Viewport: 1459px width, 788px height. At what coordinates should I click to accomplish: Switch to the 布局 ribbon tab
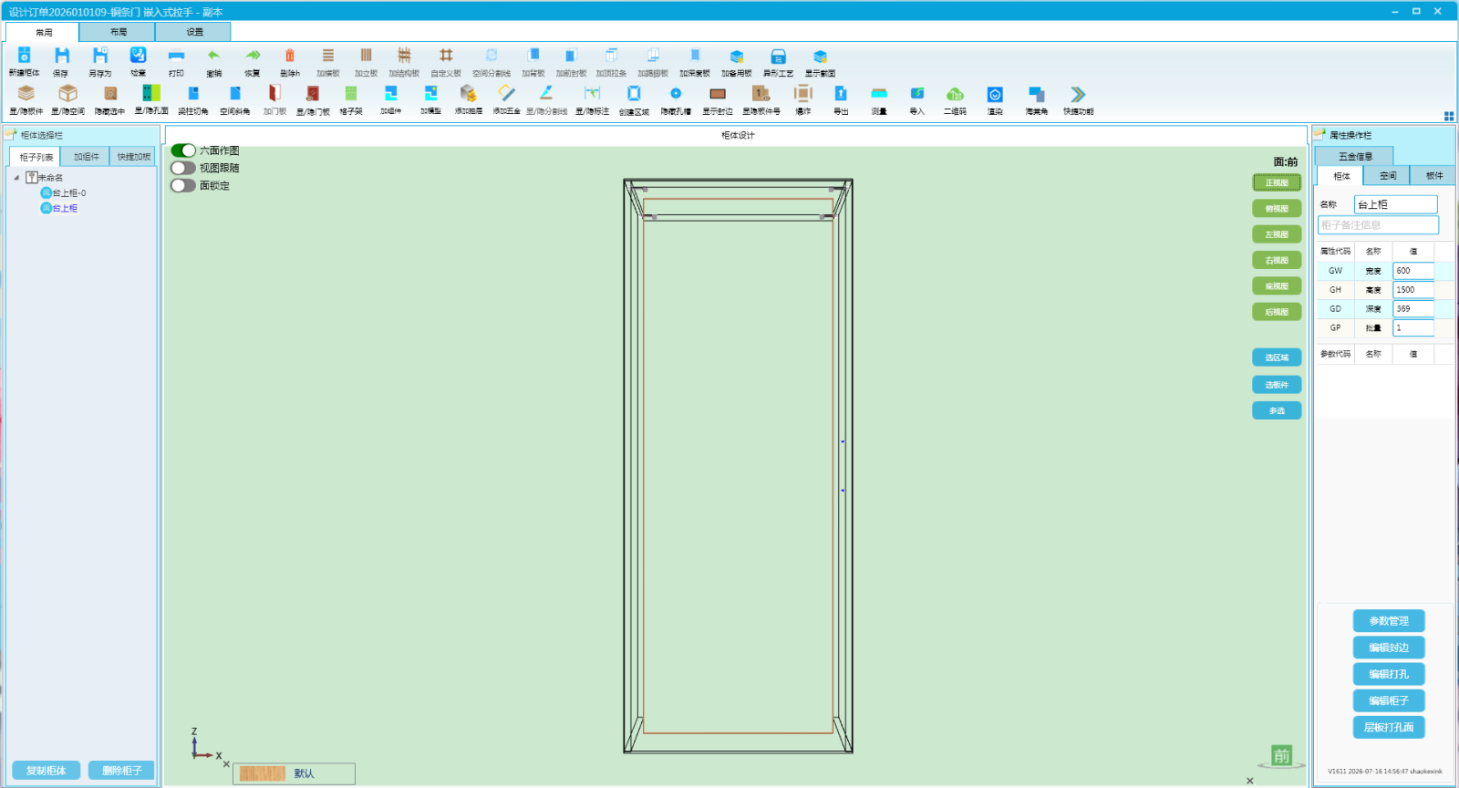(x=118, y=32)
